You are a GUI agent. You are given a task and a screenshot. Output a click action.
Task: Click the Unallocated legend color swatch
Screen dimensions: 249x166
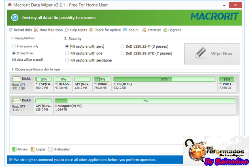pos(50,149)
